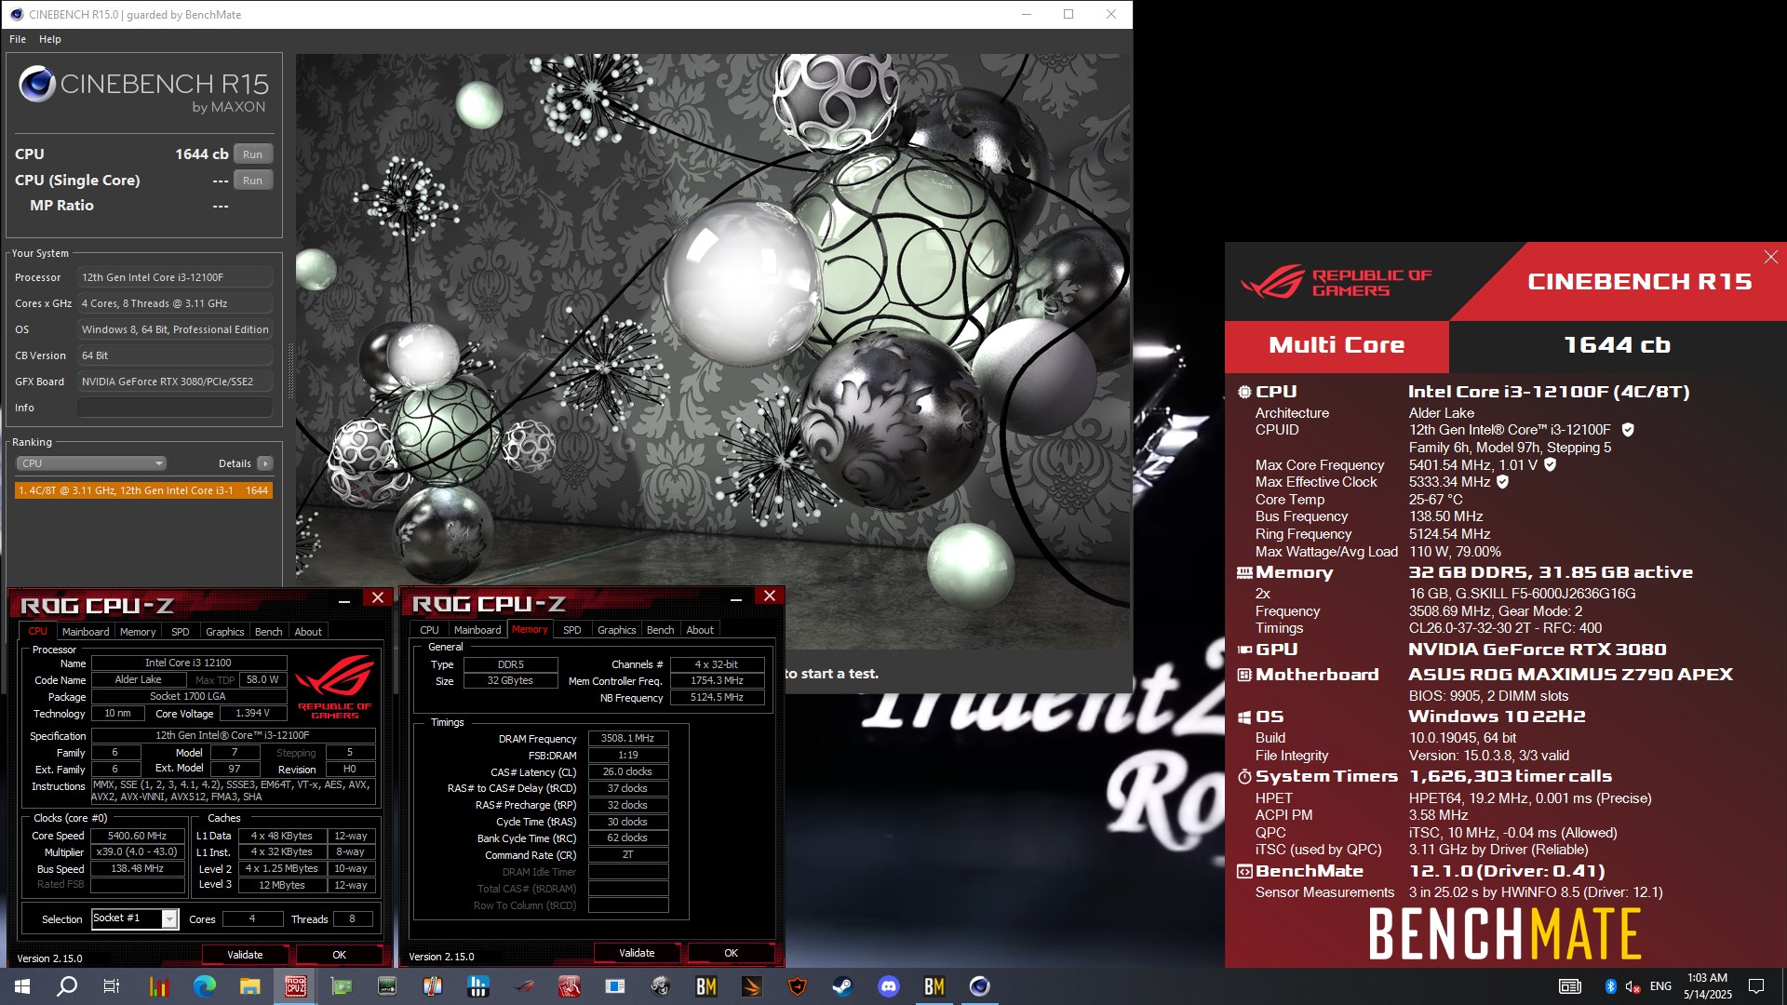Open Steam from the taskbar
The width and height of the screenshot is (1787, 1005).
pos(842,986)
